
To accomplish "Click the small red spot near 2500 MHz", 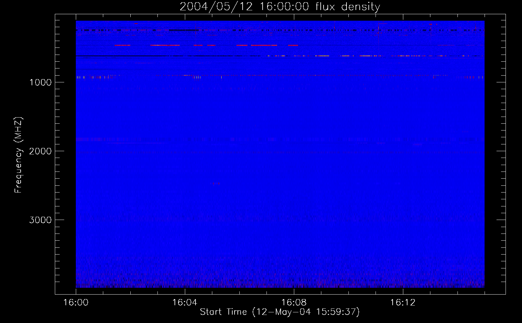I will (x=215, y=183).
